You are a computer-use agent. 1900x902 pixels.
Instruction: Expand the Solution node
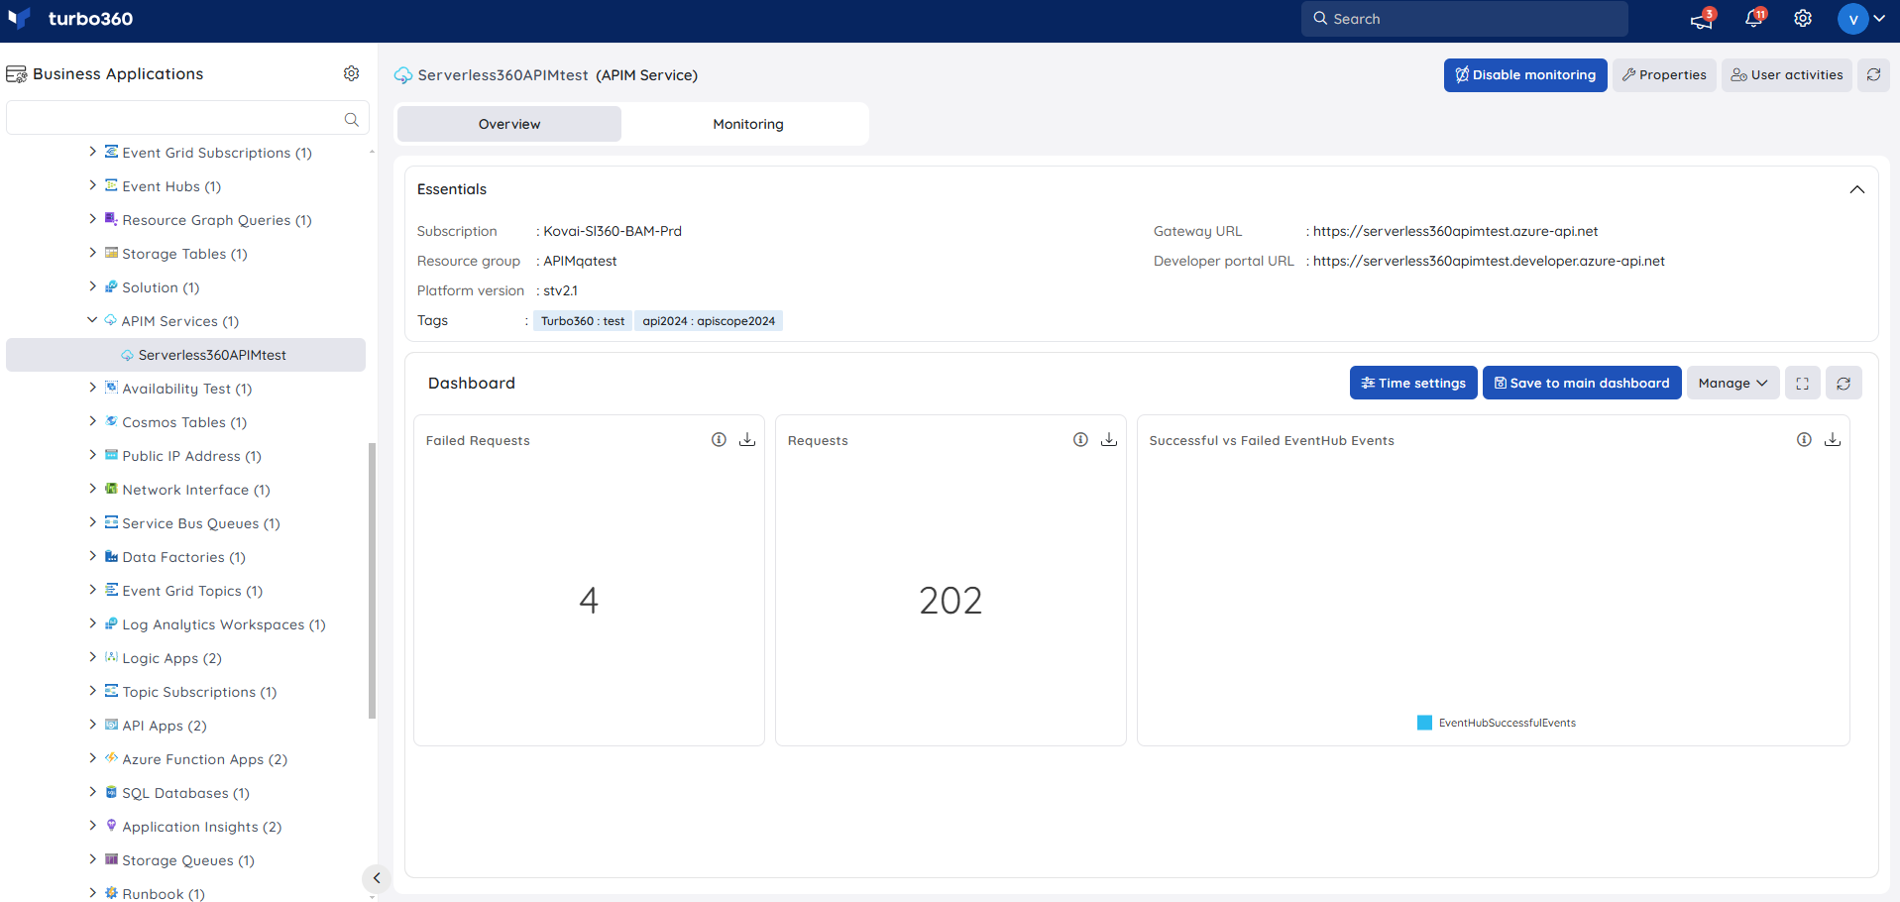(93, 286)
